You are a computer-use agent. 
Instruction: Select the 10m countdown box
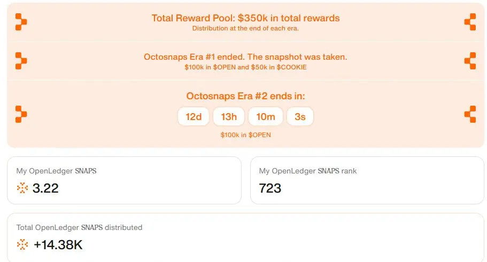click(x=266, y=116)
